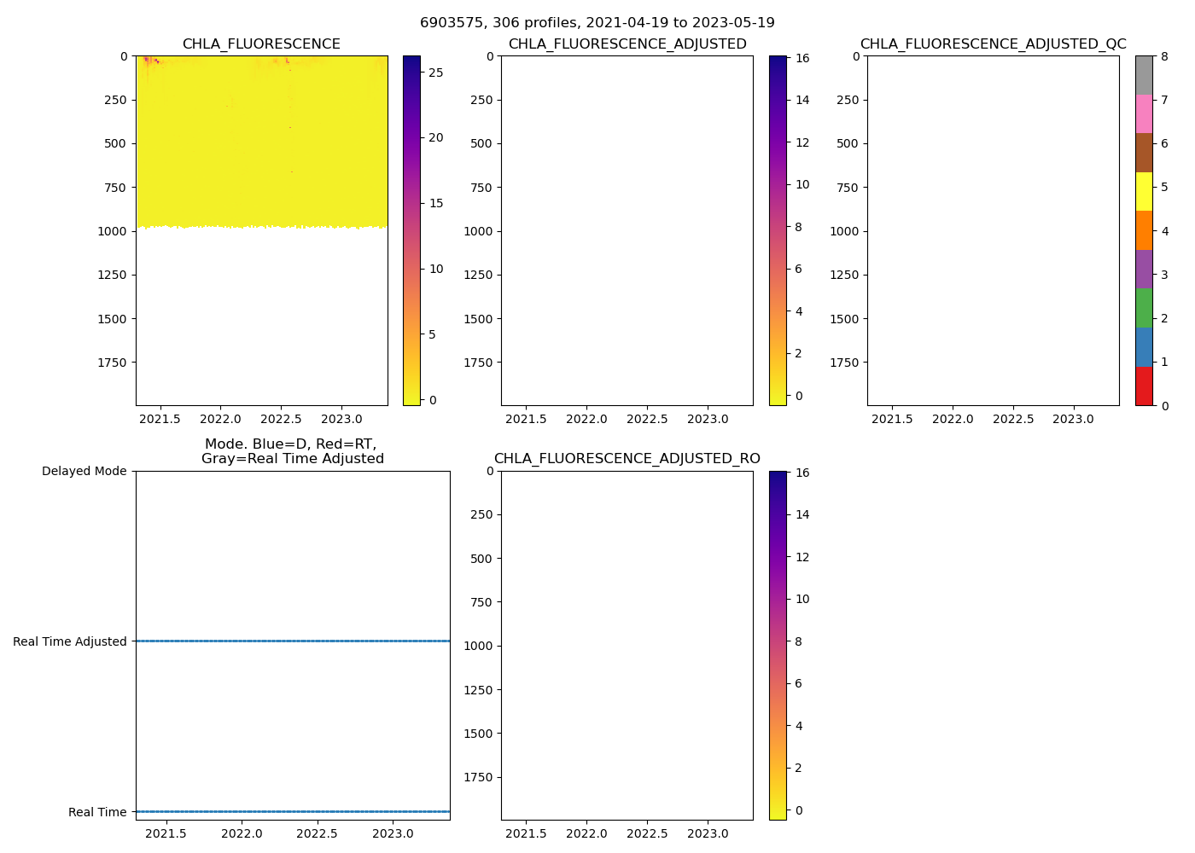The image size is (1195, 853).
Task: Click the figure title with float ID 6903575
Action: [x=597, y=23]
